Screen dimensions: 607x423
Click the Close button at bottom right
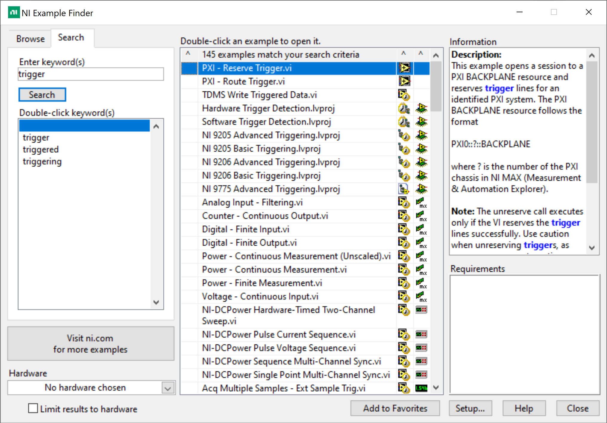[578, 408]
